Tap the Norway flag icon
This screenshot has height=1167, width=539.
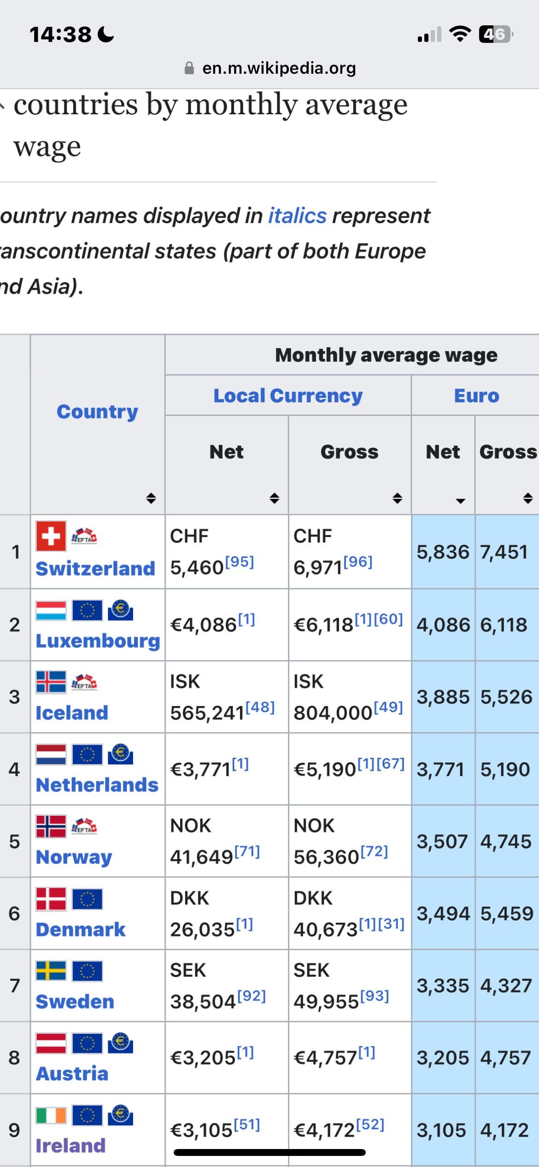(51, 826)
